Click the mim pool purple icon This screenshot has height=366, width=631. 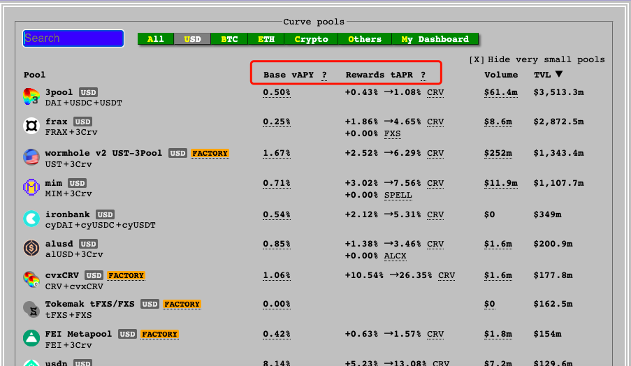(x=31, y=187)
